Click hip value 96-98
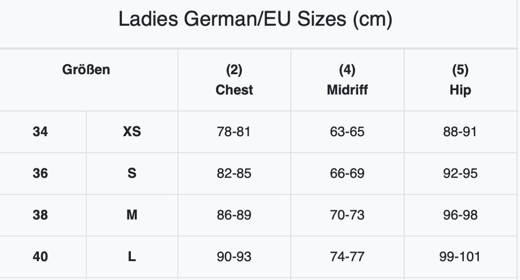This screenshot has width=520, height=280. coord(460,215)
